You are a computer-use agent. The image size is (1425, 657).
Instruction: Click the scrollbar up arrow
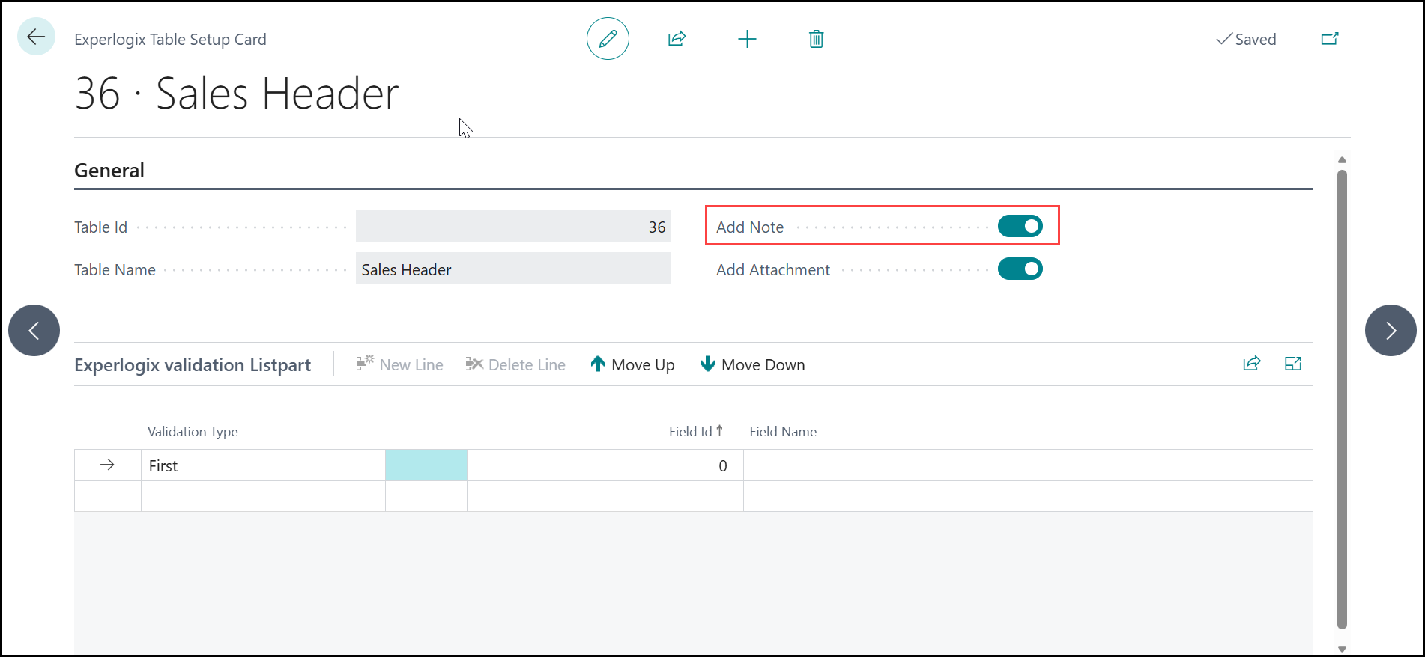coord(1342,159)
